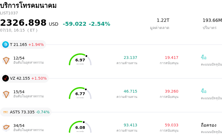Click resistance value 23.137
Screen dimensions: 222x138
coord(130,58)
